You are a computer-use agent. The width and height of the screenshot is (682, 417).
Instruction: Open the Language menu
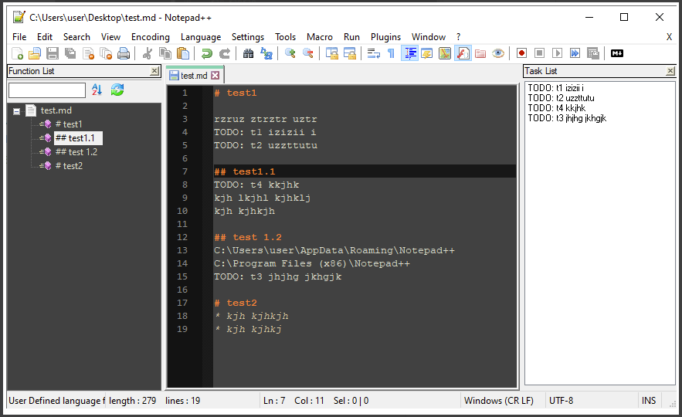201,37
